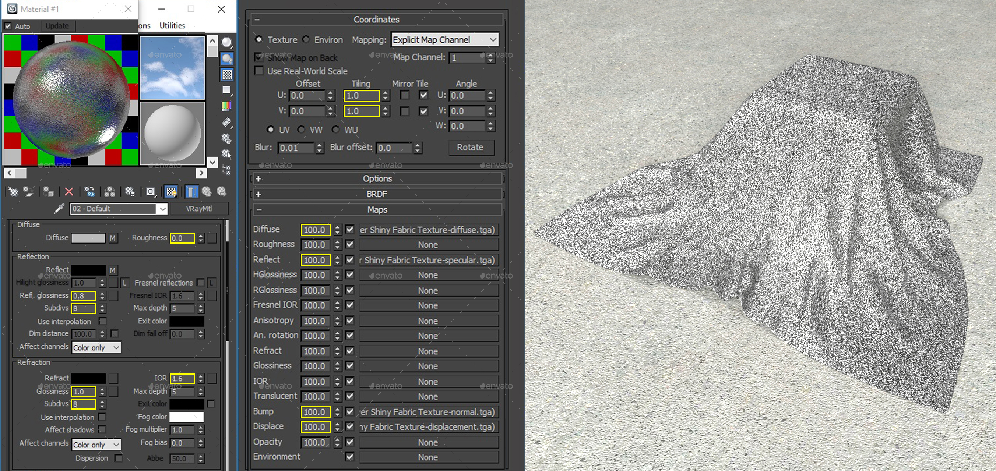
Task: Open the Utilities menu
Action: pyautogui.click(x=172, y=25)
